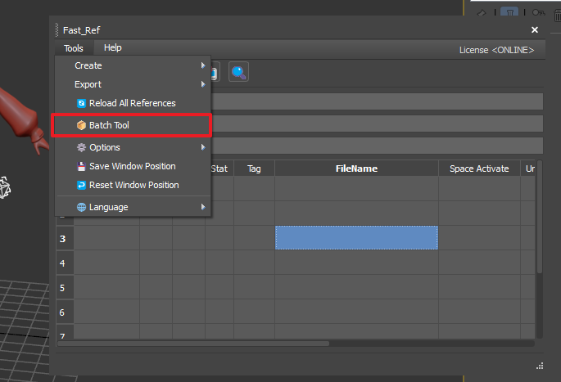This screenshot has width=561, height=382.
Task: Select row 5 header in the table
Action: 64,287
